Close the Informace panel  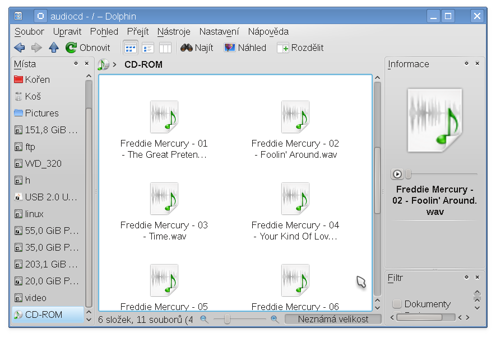click(x=478, y=63)
